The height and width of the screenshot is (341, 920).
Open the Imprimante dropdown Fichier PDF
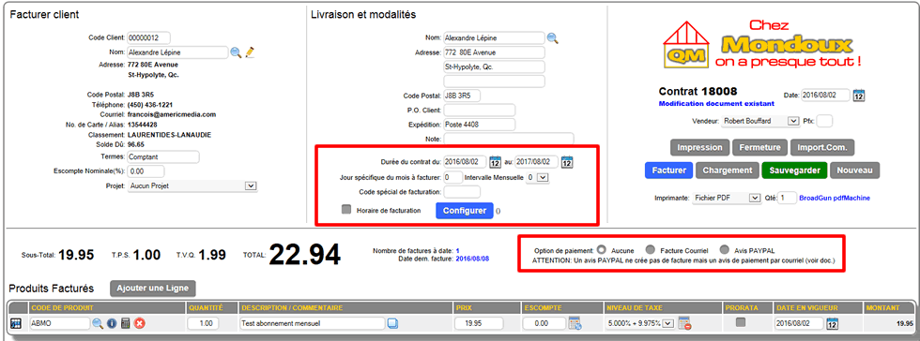[727, 198]
